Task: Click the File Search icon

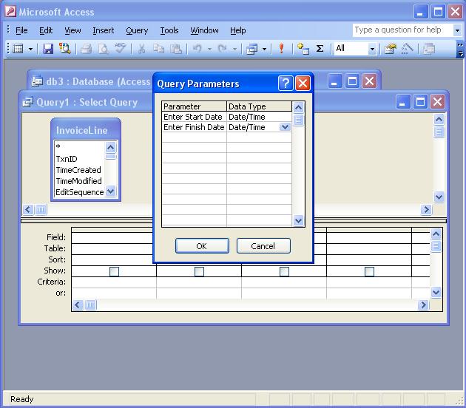Action: tap(65, 48)
